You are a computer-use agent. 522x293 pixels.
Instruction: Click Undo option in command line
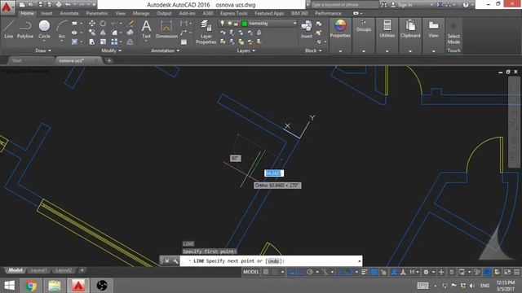coord(273,261)
